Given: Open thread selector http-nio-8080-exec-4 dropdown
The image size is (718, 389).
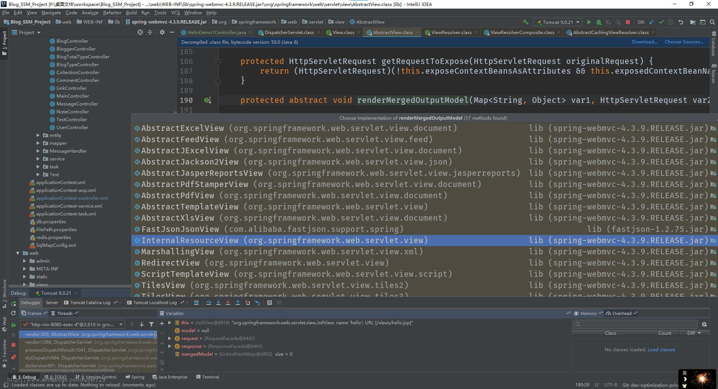Looking at the screenshot, I should pos(73,324).
